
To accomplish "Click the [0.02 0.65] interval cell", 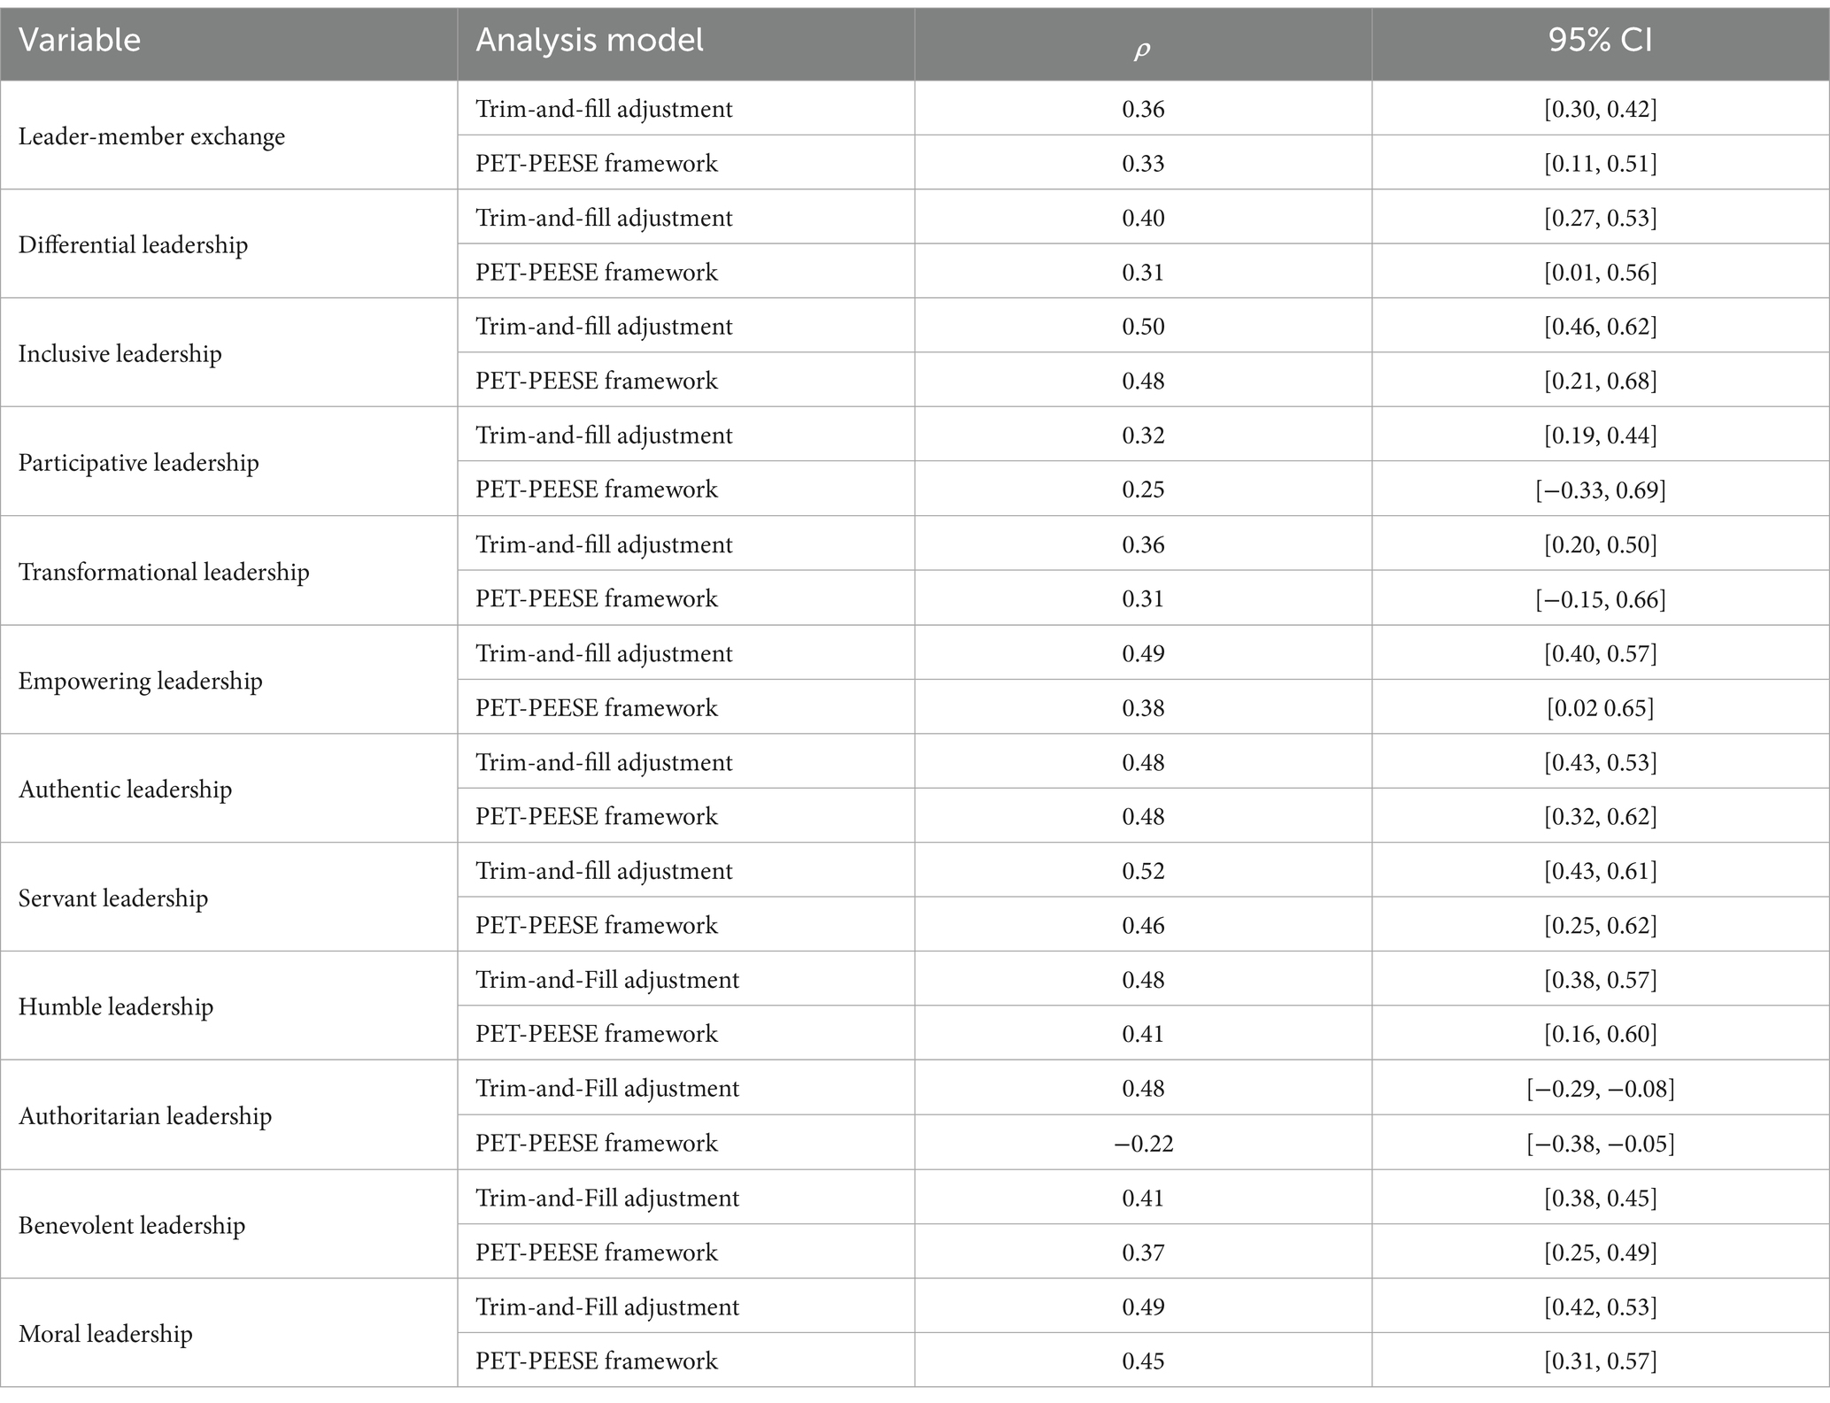I will [1600, 708].
